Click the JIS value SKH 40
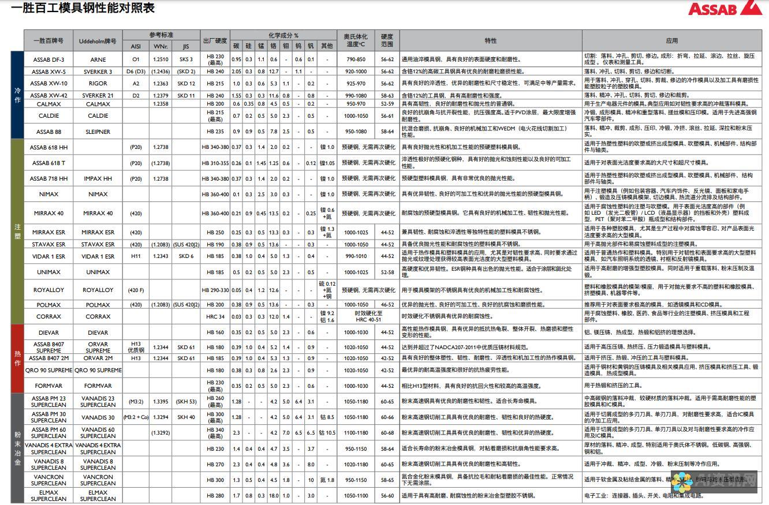Screen dimensions: 769x505 [186, 417]
